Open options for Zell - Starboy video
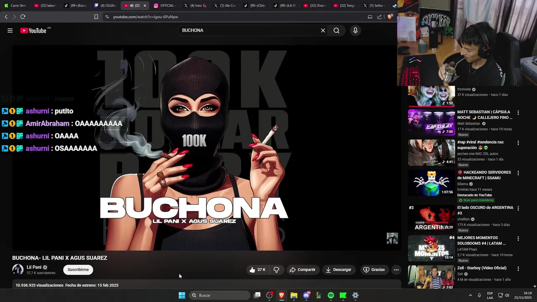The image size is (537, 302). coord(518,269)
